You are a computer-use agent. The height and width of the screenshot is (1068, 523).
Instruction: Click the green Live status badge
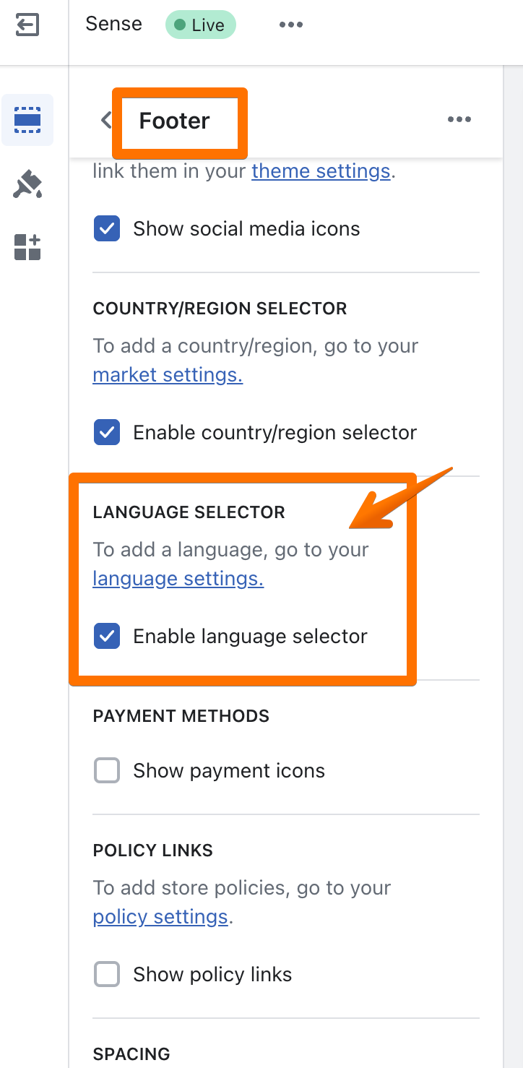200,25
